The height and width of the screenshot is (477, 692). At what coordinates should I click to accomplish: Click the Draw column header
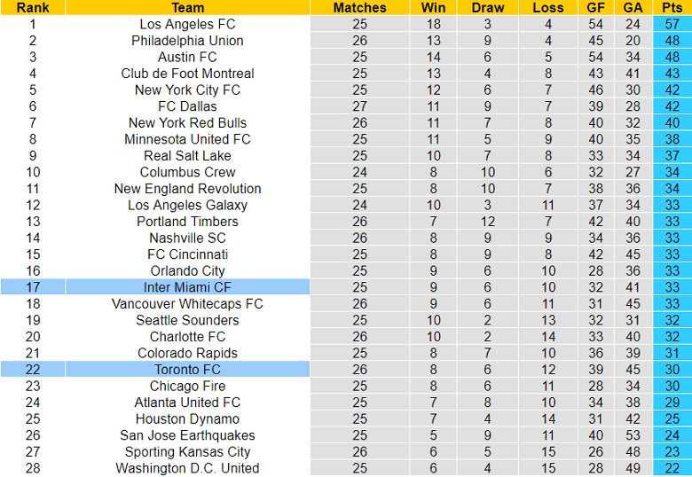[x=488, y=7]
